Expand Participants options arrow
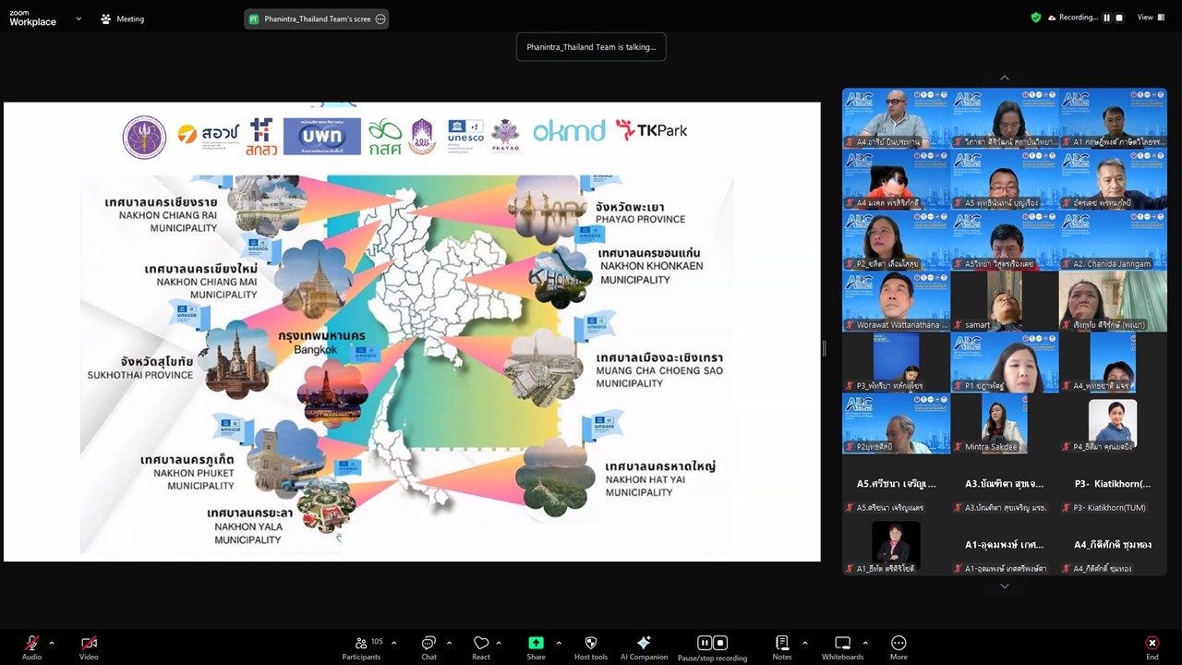This screenshot has height=665, width=1182. (393, 643)
